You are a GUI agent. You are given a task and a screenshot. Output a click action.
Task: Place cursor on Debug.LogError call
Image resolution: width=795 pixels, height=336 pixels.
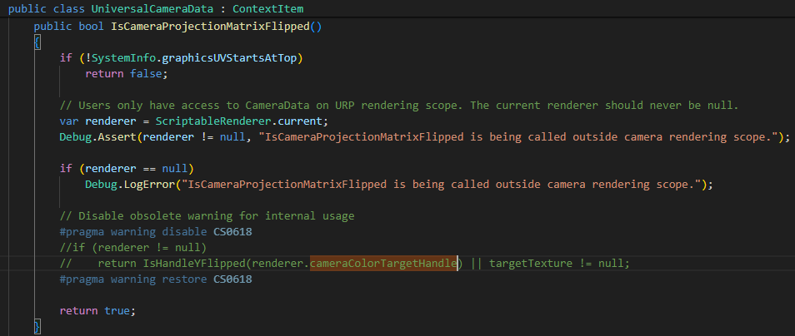pyautogui.click(x=138, y=184)
